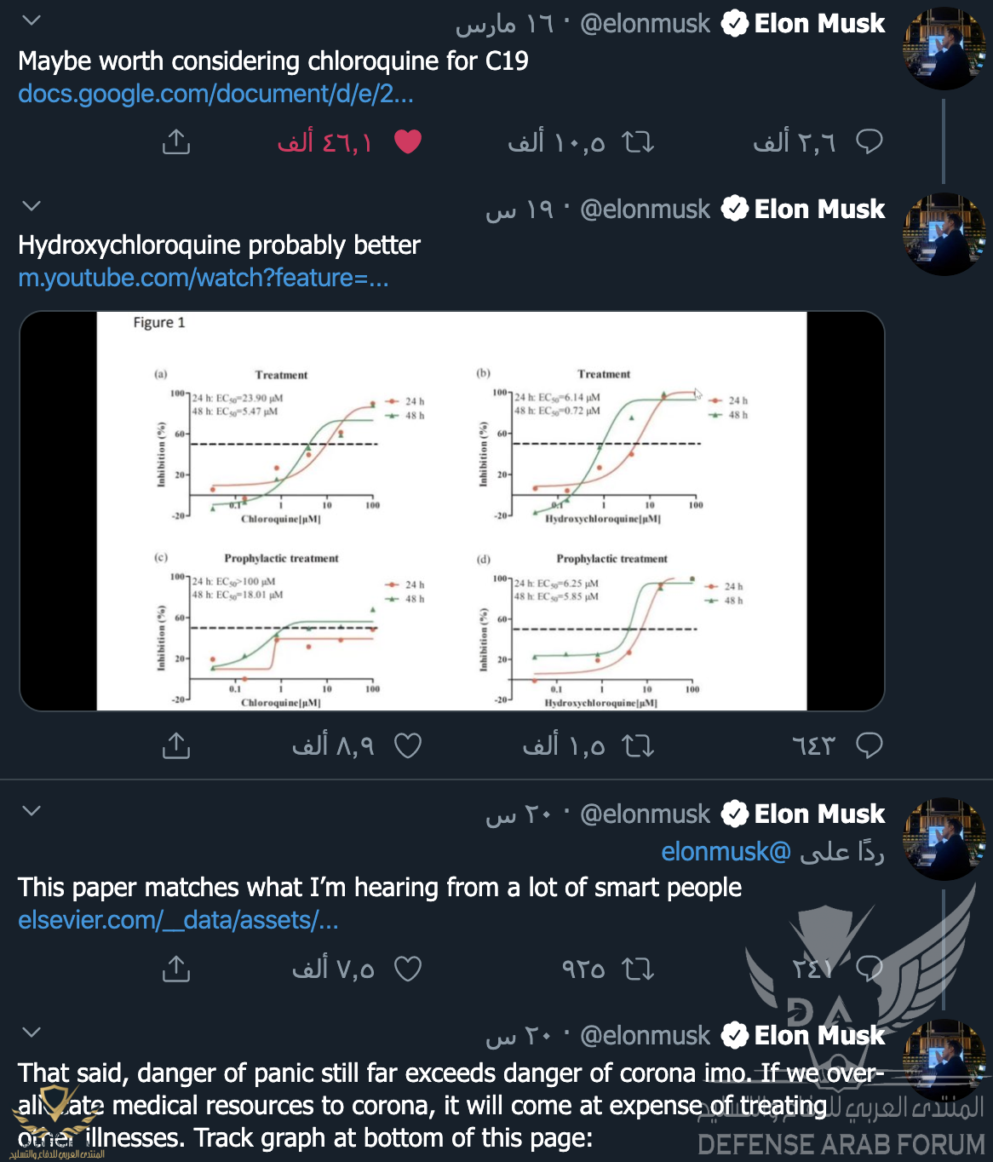Share the 'This paper matches' tweet
993x1162 pixels.
(176, 969)
